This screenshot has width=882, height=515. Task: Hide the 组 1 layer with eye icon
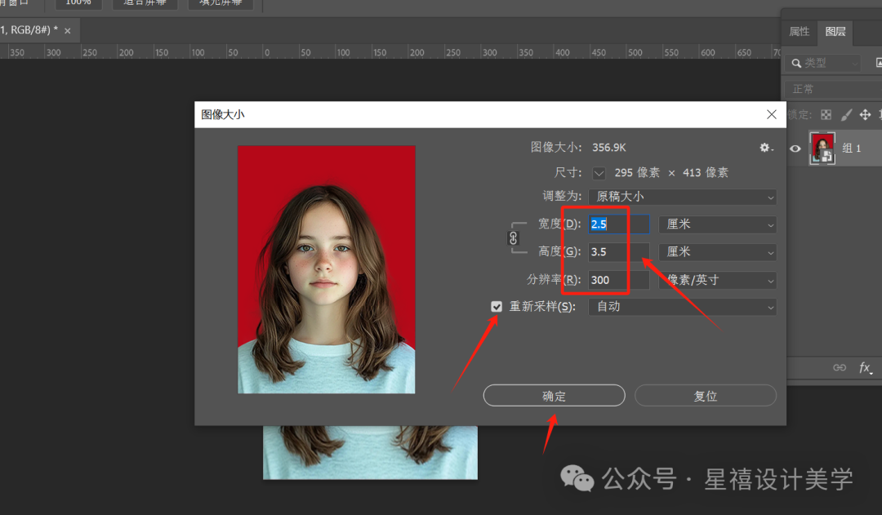(795, 149)
